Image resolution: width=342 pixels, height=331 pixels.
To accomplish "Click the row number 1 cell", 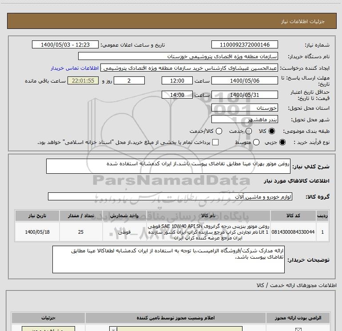I will click(x=322, y=232).
